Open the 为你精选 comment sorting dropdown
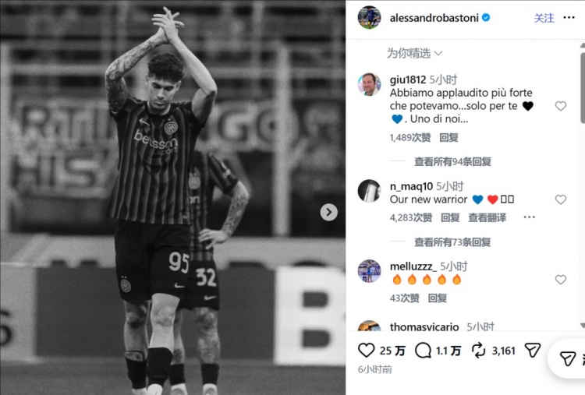The height and width of the screenshot is (395, 585). coord(414,53)
